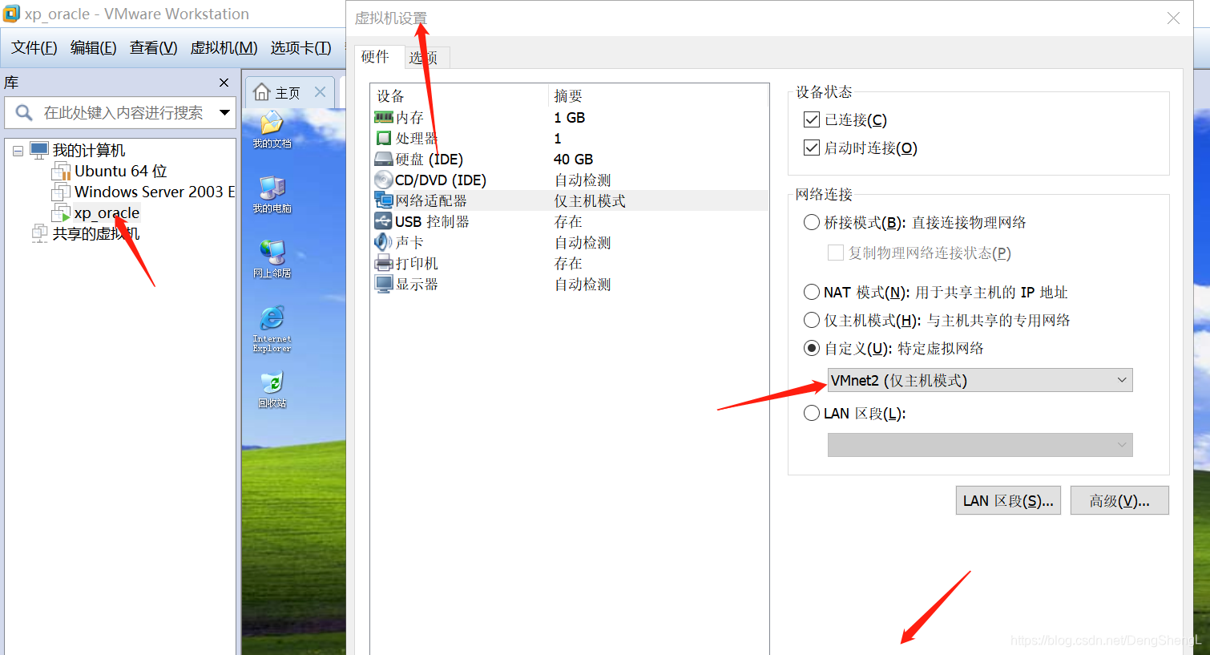Select Windows Server 2003 in library tree
The width and height of the screenshot is (1210, 655).
[155, 192]
